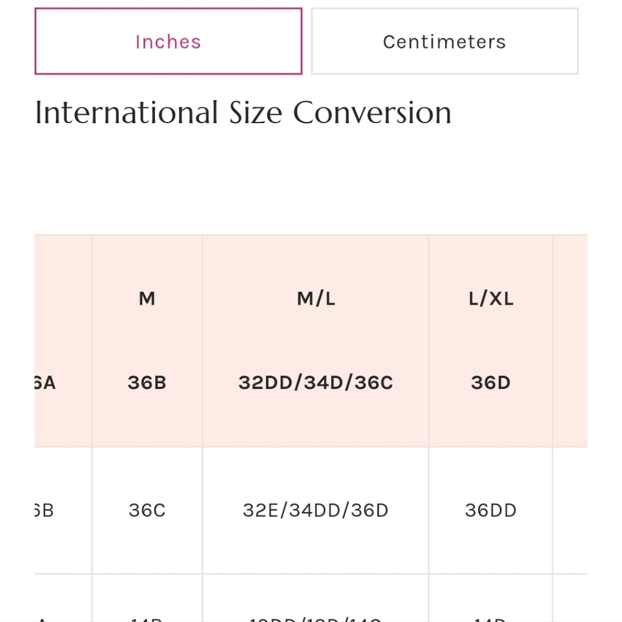Click the cut-off cell below 6B
The image size is (622, 622).
tap(63, 598)
